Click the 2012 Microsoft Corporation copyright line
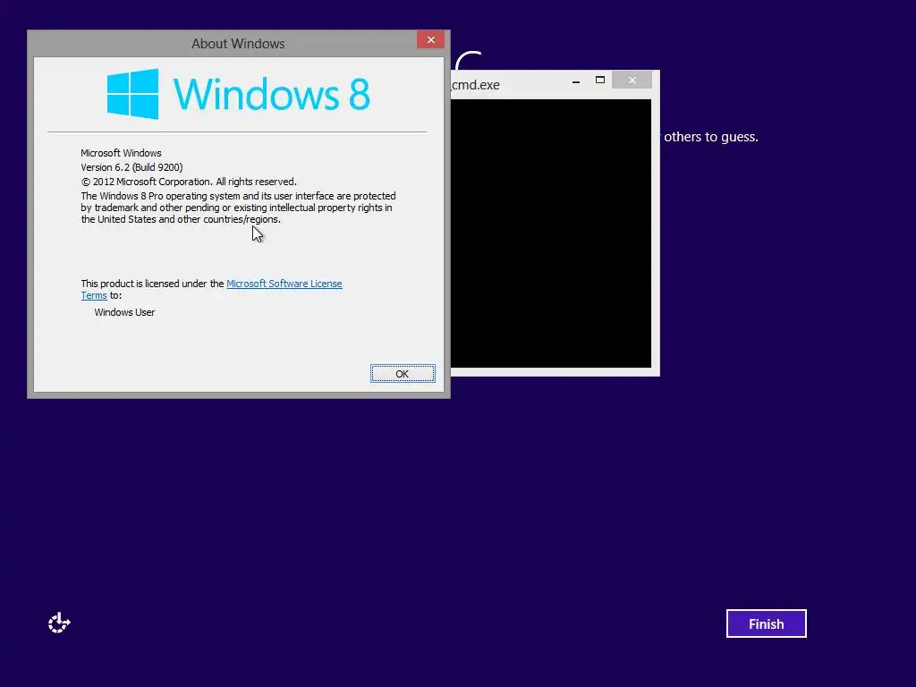Viewport: 916px width, 687px height. pyautogui.click(x=189, y=182)
